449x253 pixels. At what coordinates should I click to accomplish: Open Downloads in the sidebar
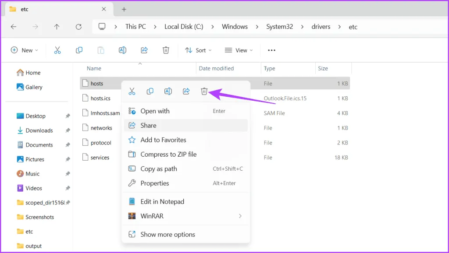pos(39,130)
